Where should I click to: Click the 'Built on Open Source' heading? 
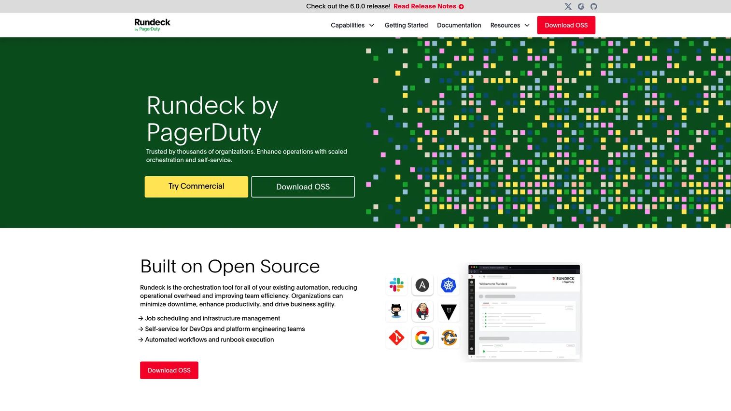click(x=230, y=266)
